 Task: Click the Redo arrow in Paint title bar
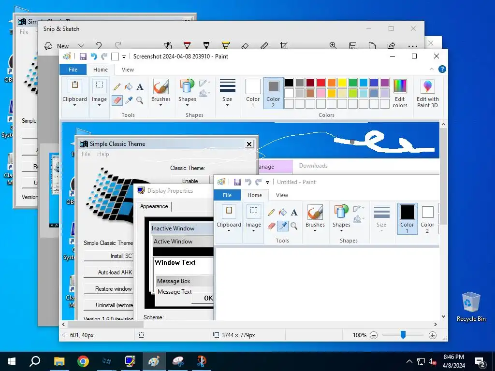[x=104, y=57]
